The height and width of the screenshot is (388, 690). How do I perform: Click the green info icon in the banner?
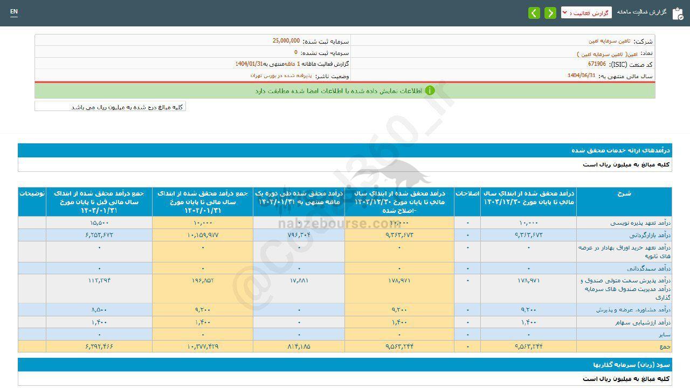click(430, 91)
